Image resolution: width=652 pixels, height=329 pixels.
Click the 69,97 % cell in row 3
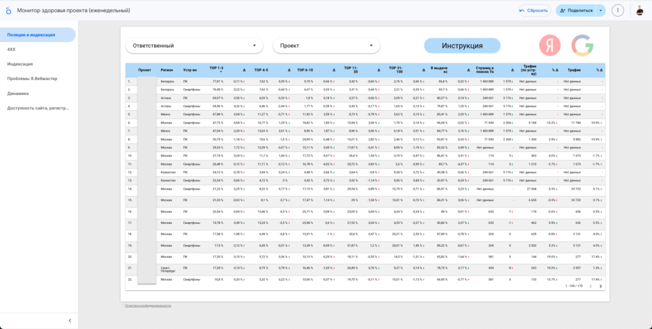pos(218,98)
